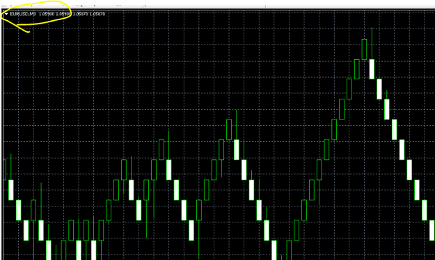Click the EURUSD,M3 chart symbol label
Viewport: 435px width, 260px height.
pos(23,14)
